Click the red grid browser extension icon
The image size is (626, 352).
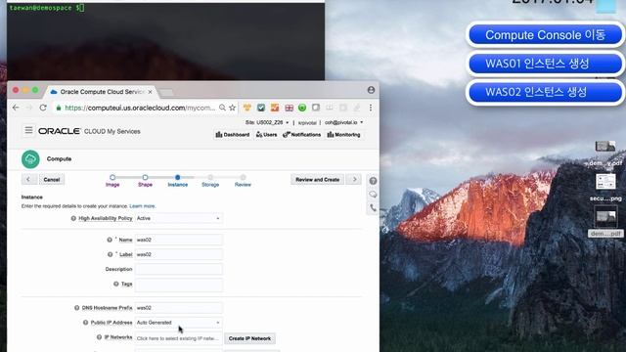click(x=290, y=108)
